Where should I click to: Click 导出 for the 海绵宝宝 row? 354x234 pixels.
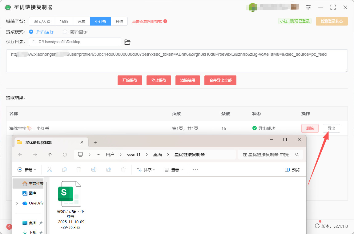click(x=332, y=128)
